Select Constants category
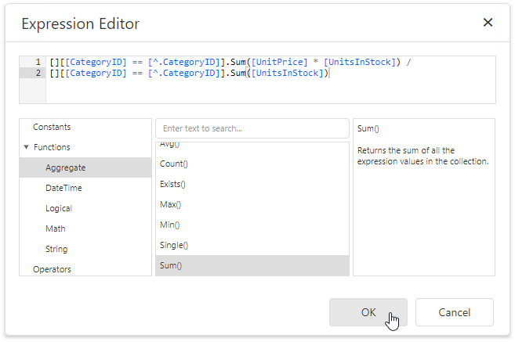The image size is (515, 342). tap(52, 127)
